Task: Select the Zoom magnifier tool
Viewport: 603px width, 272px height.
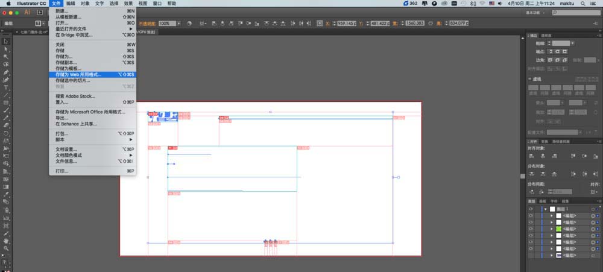Action: coord(5,248)
